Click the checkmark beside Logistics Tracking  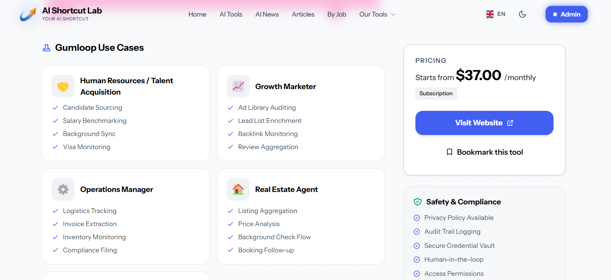pyautogui.click(x=55, y=211)
